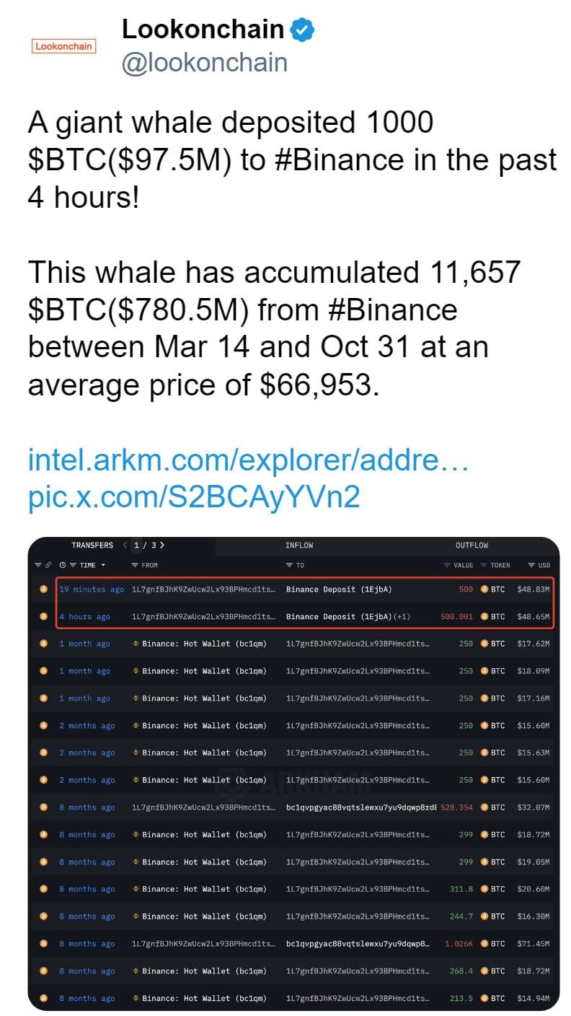571x1016 pixels.
Task: Click the link filter icon in header
Action: [x=49, y=565]
